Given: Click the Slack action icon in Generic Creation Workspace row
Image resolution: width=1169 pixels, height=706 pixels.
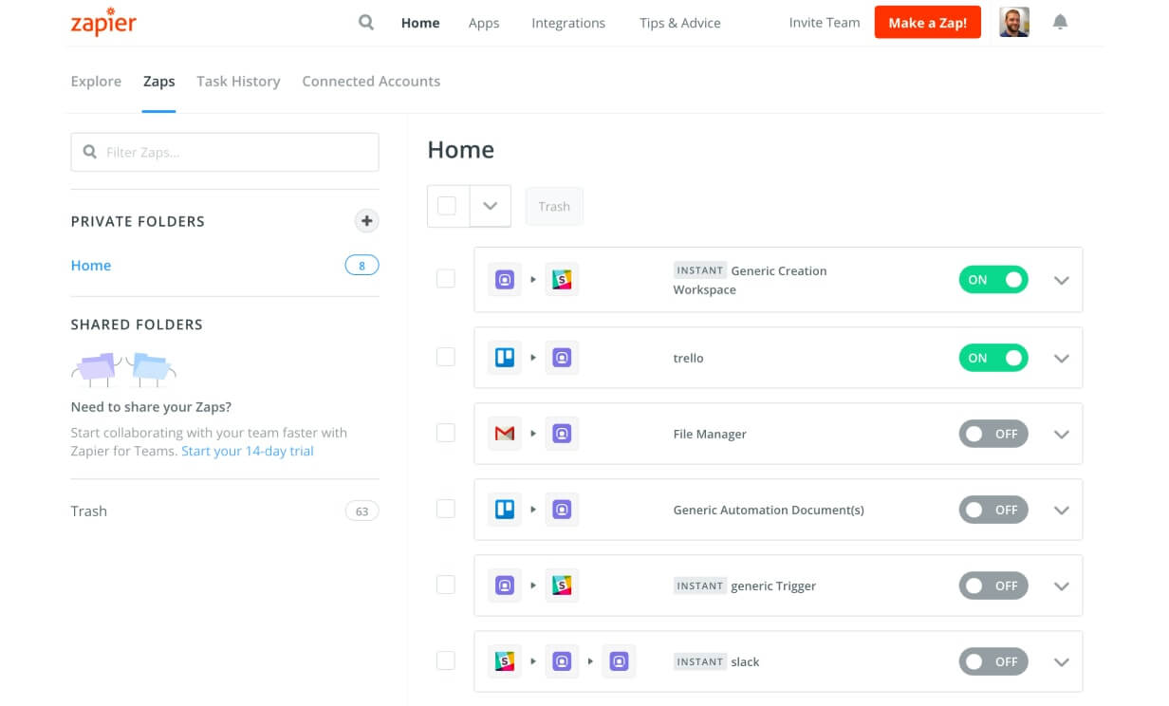Looking at the screenshot, I should tap(562, 280).
